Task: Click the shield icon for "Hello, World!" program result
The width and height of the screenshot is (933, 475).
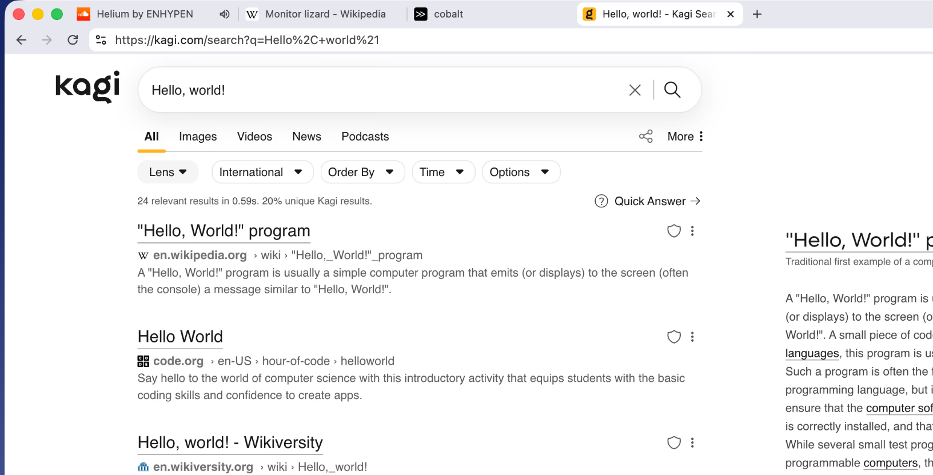Action: pyautogui.click(x=674, y=231)
